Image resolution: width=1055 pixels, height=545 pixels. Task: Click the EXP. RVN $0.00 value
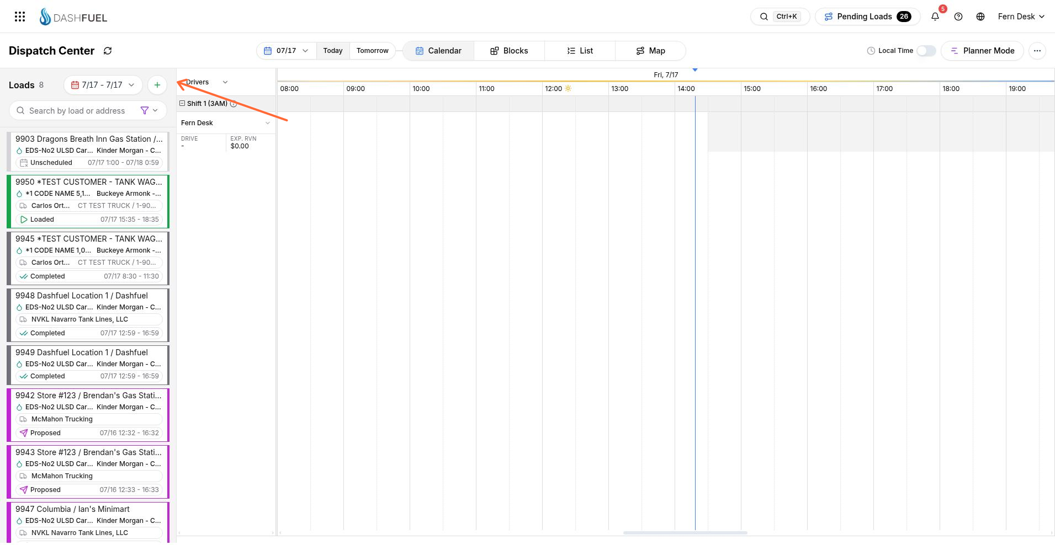click(240, 146)
